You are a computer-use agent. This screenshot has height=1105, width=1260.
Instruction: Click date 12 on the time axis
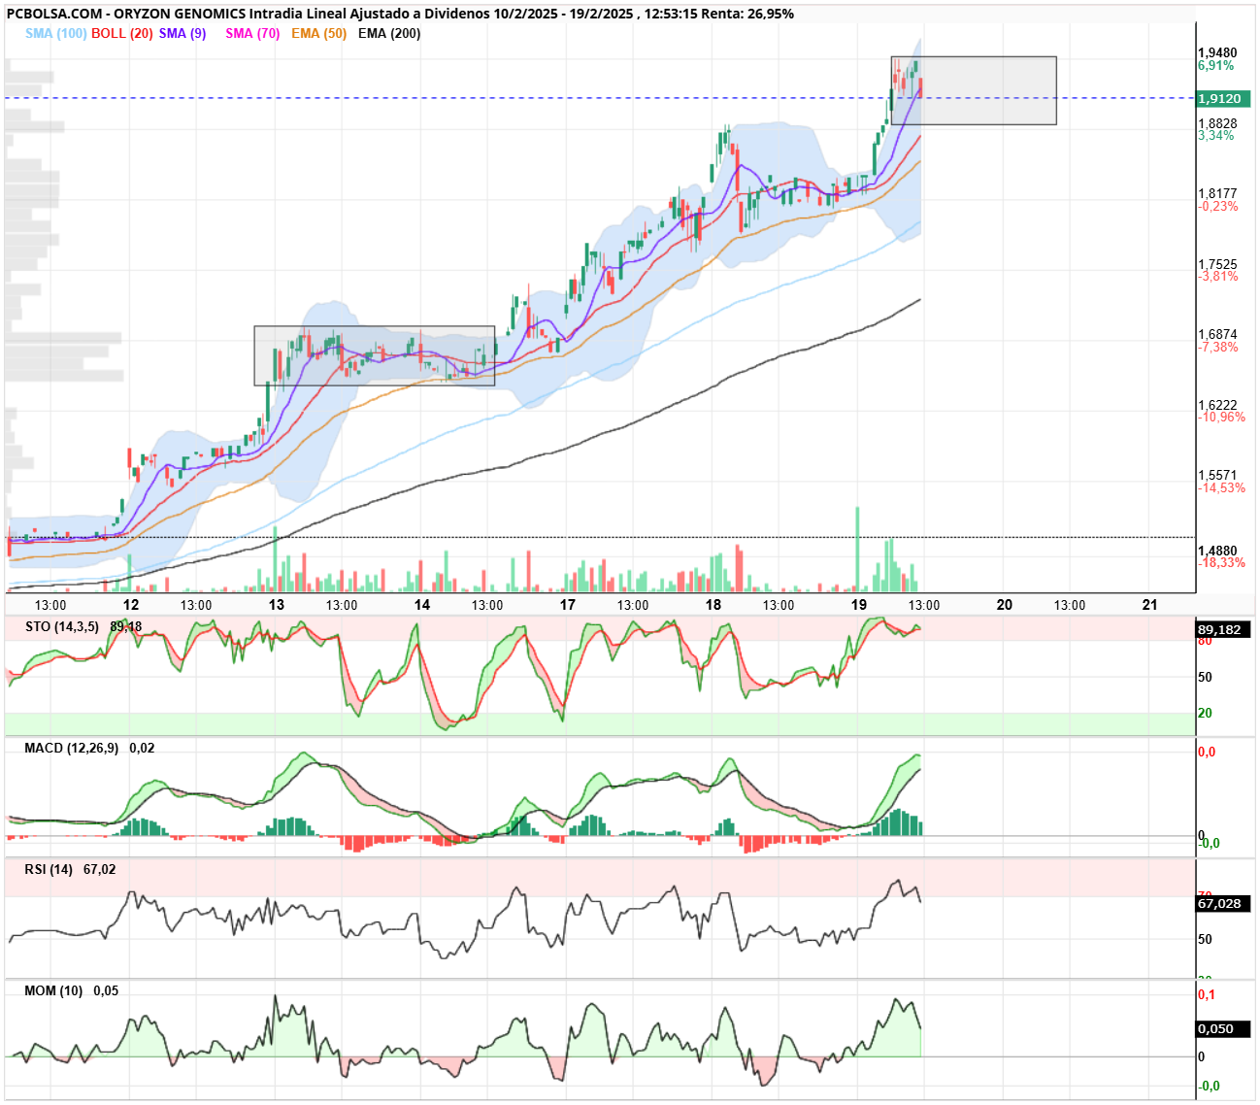(x=131, y=605)
